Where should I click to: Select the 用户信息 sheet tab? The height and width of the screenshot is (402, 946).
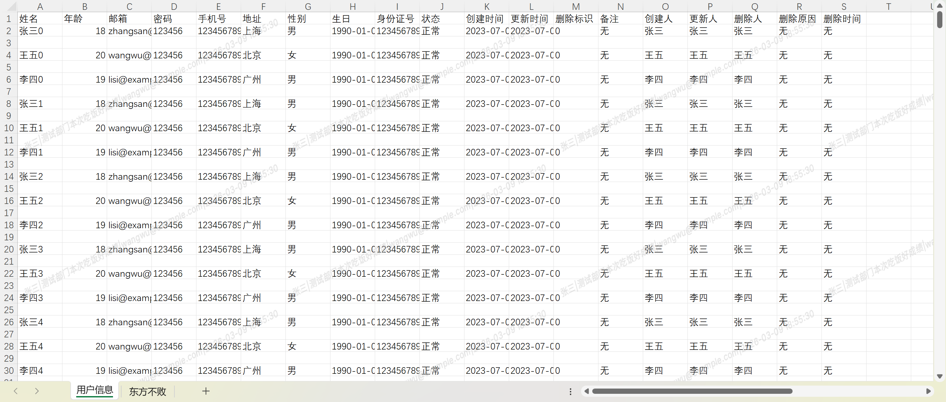pyautogui.click(x=95, y=390)
